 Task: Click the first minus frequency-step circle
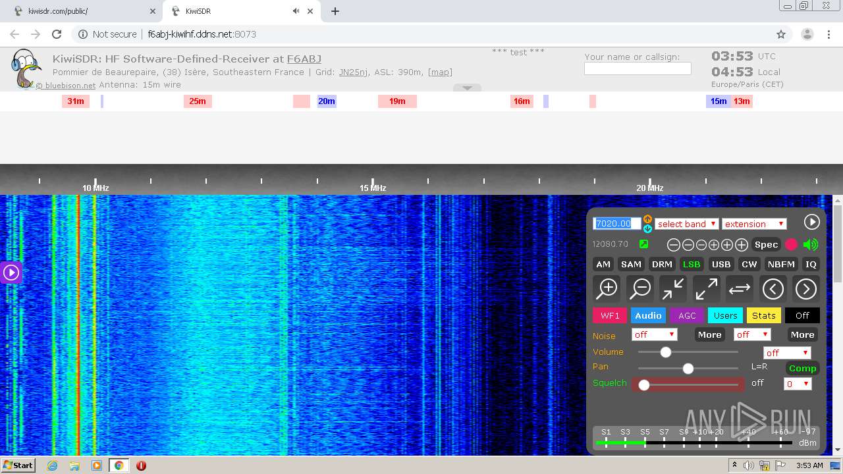(x=673, y=245)
